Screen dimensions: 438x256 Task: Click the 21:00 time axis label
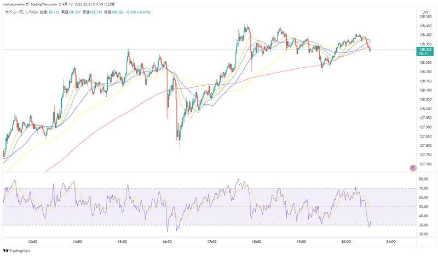pos(390,242)
